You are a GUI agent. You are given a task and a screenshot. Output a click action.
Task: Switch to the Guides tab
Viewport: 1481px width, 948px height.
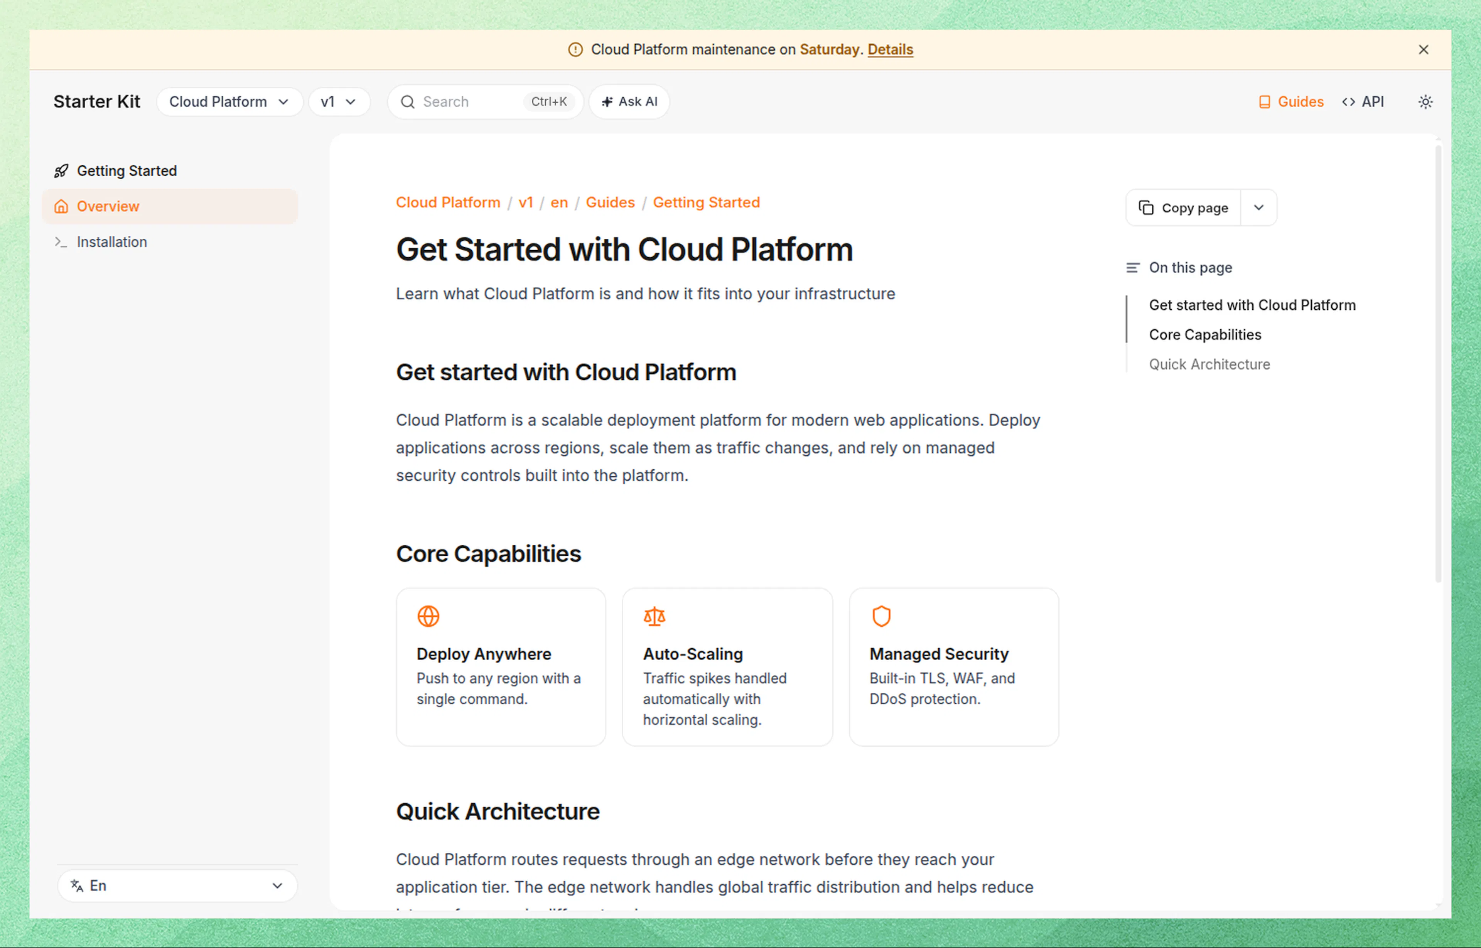[x=1290, y=101]
